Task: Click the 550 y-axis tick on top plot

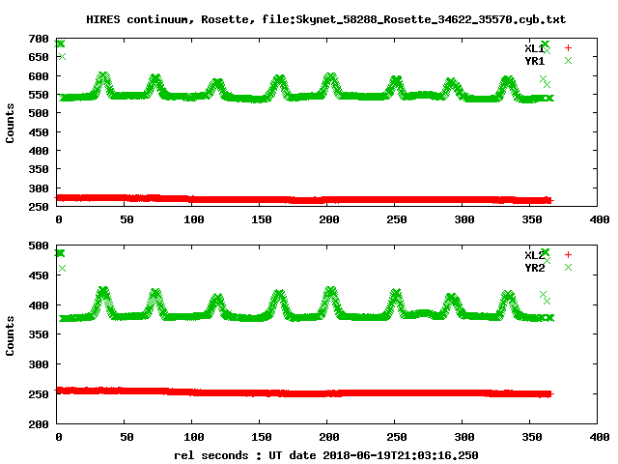Action: click(x=39, y=95)
